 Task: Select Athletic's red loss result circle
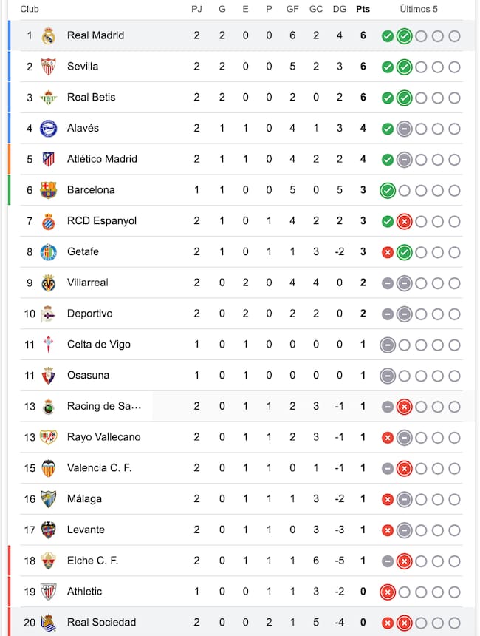(x=387, y=592)
